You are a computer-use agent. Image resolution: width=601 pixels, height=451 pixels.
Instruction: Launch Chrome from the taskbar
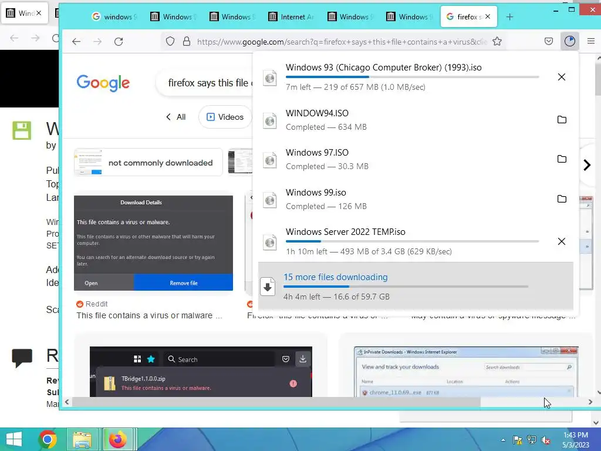pyautogui.click(x=48, y=439)
